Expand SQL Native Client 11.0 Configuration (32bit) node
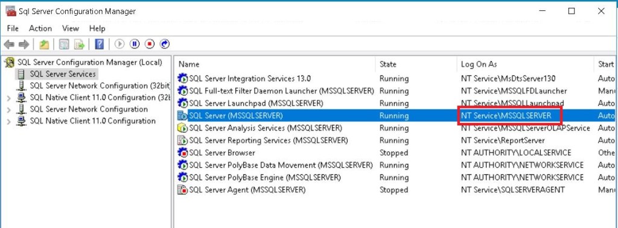618x228 pixels. click(8, 98)
